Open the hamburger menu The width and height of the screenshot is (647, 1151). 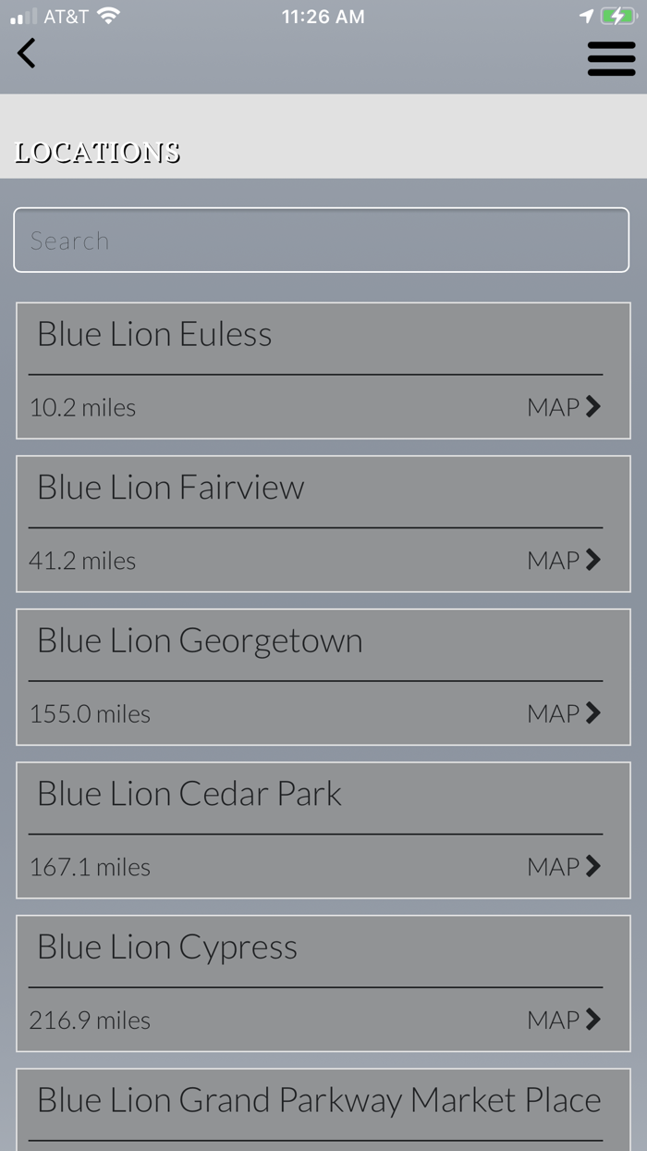tap(611, 59)
